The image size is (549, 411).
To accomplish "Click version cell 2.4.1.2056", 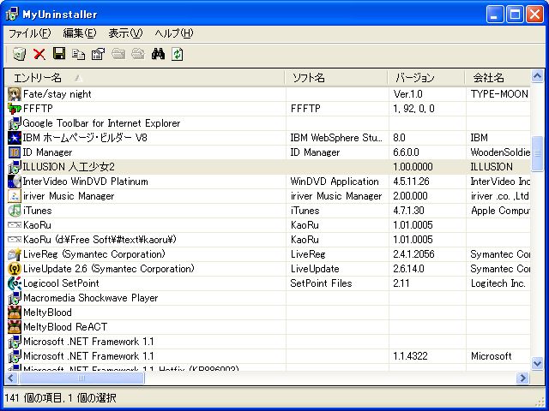I will pos(413,254).
